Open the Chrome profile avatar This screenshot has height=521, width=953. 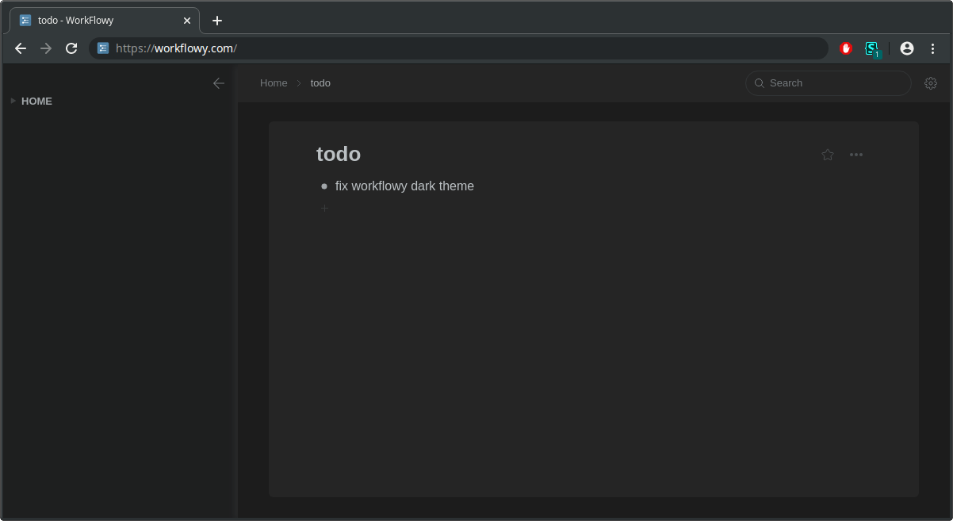(907, 48)
